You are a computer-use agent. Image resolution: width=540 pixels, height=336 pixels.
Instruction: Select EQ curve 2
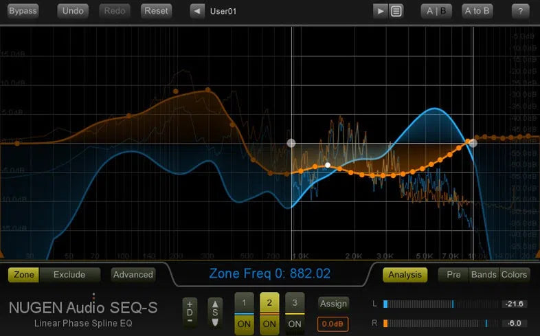(x=269, y=302)
